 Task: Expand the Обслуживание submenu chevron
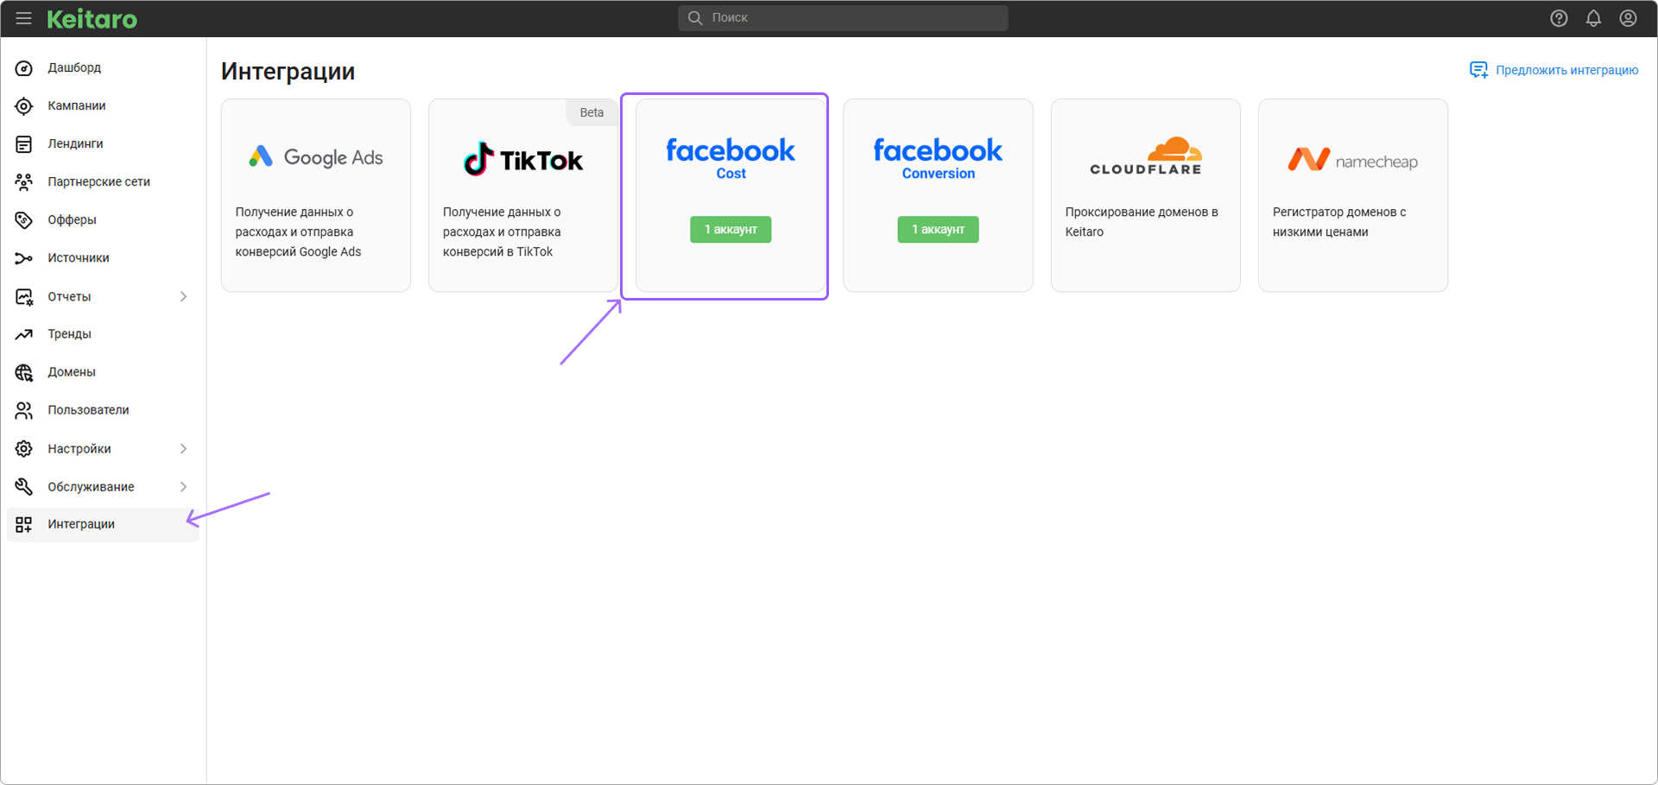[x=183, y=487]
